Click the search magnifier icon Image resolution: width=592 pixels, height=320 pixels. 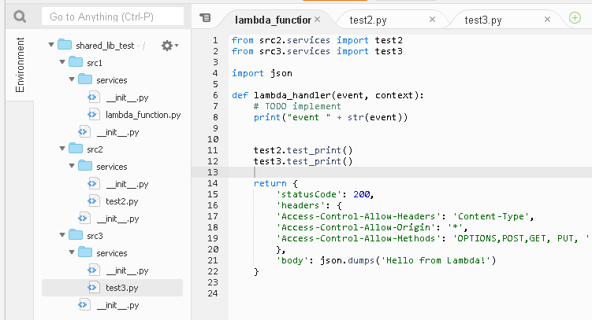(20, 17)
